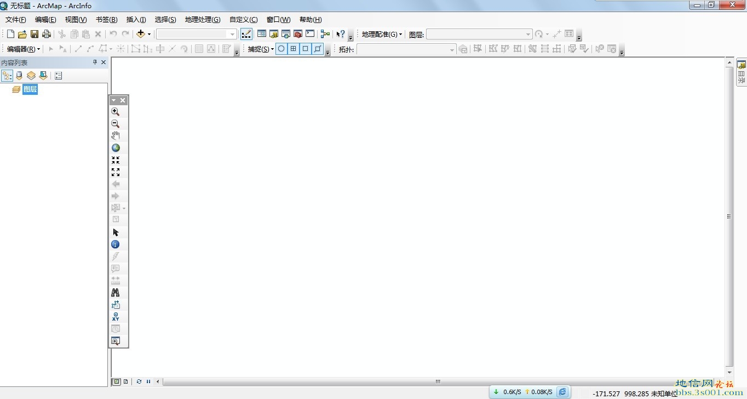Open Table of Contents options icon
Image resolution: width=747 pixels, height=399 pixels.
(x=59, y=76)
